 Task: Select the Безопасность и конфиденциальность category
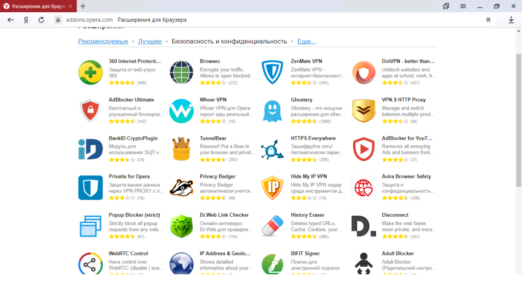pos(229,41)
